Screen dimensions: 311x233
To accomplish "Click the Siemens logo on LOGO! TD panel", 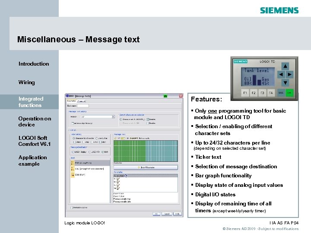I will point(240,61).
